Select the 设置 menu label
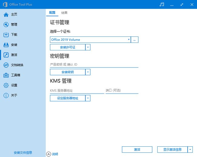 (x=14, y=85)
